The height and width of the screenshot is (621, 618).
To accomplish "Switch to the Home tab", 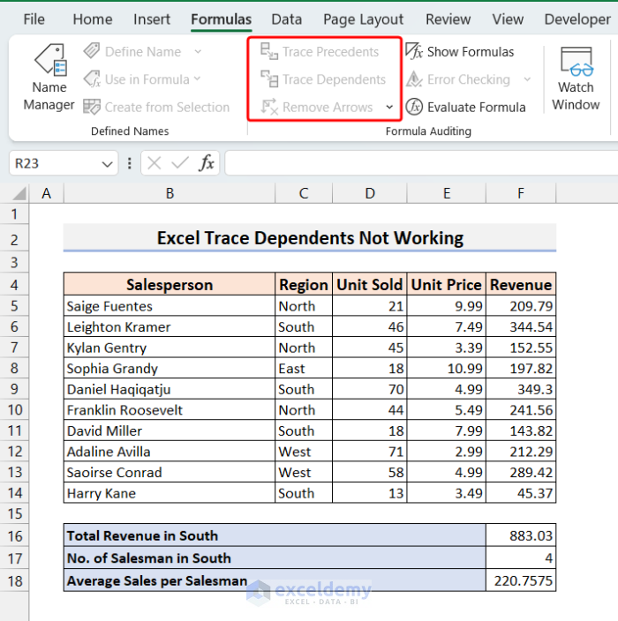I will tap(93, 19).
